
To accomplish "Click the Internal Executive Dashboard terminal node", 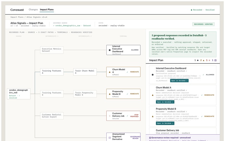I will pyautogui.click(x=123, y=50).
